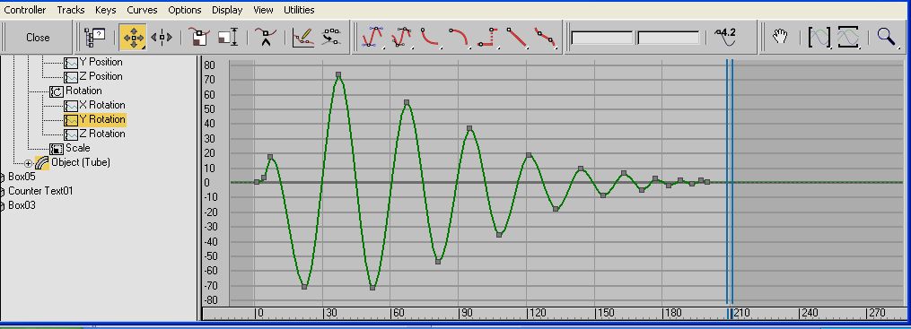The height and width of the screenshot is (329, 911).
Task: Expand the Counter Text01 node
Action: coord(2,192)
